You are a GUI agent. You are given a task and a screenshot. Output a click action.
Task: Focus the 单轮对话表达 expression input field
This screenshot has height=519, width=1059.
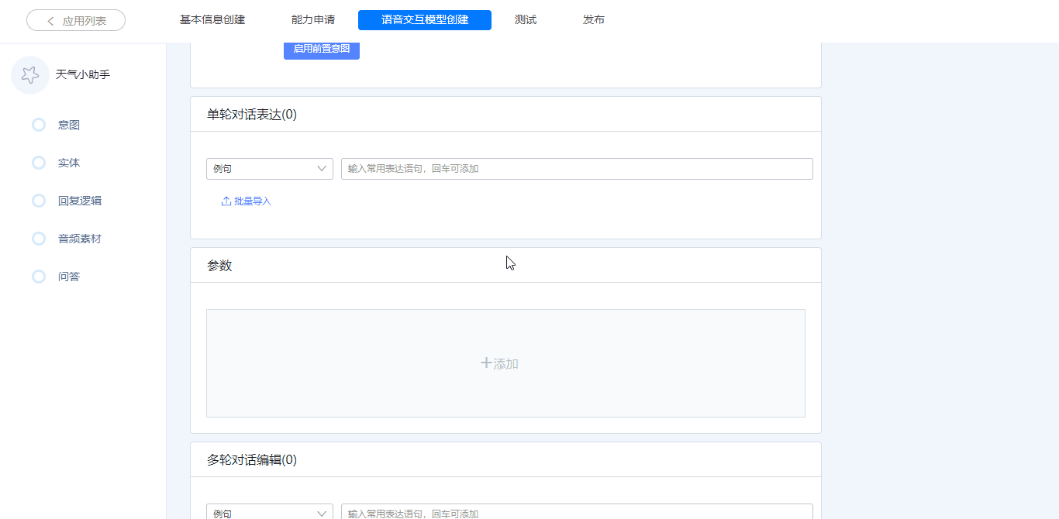577,169
